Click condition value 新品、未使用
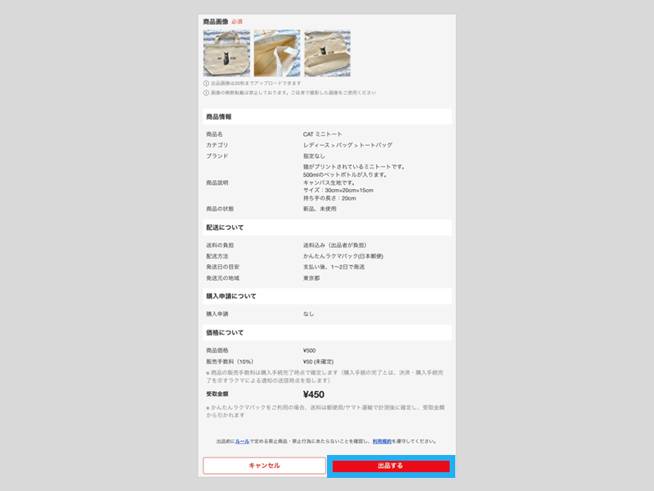This screenshot has height=491, width=654. [x=320, y=209]
